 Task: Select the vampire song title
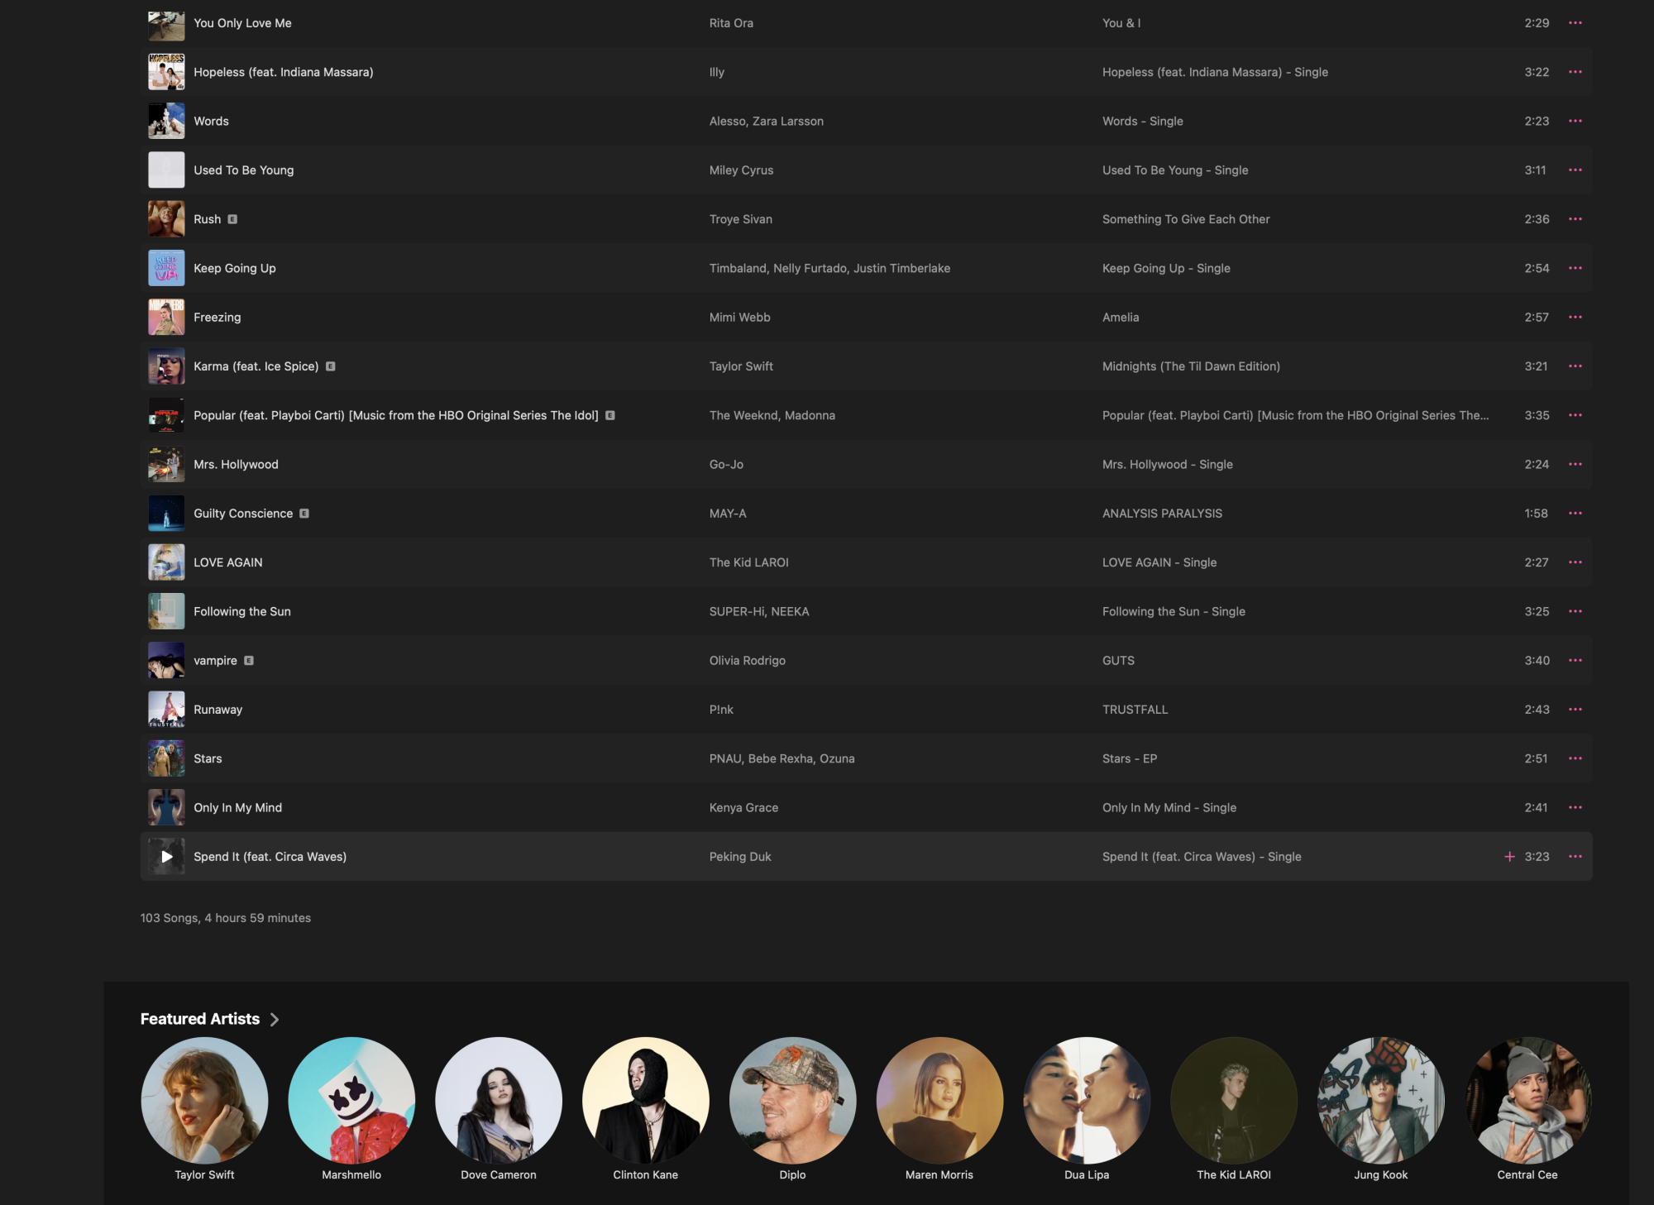pyautogui.click(x=215, y=661)
